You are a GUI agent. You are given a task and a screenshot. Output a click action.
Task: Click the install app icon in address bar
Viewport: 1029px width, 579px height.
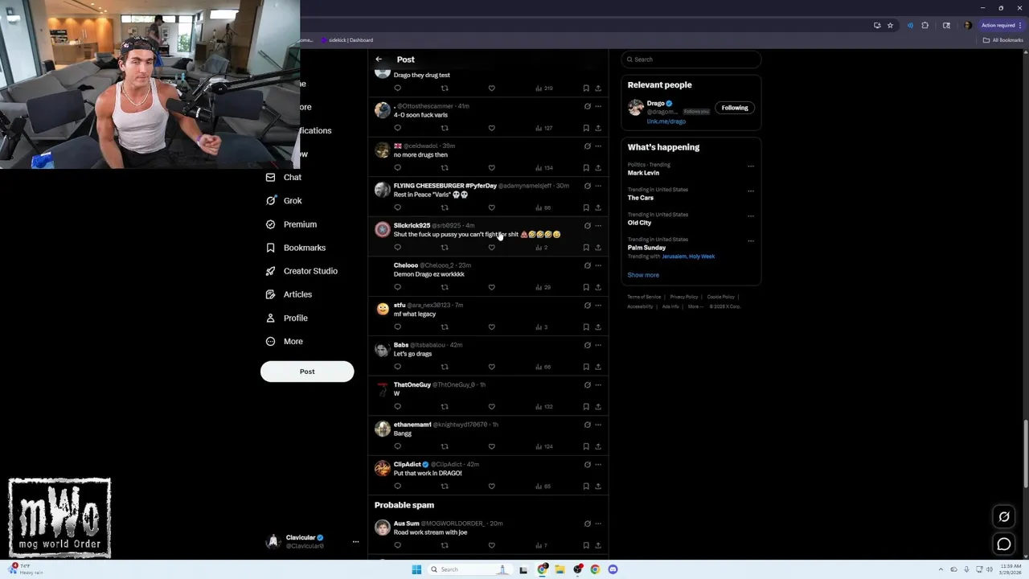coord(877,26)
